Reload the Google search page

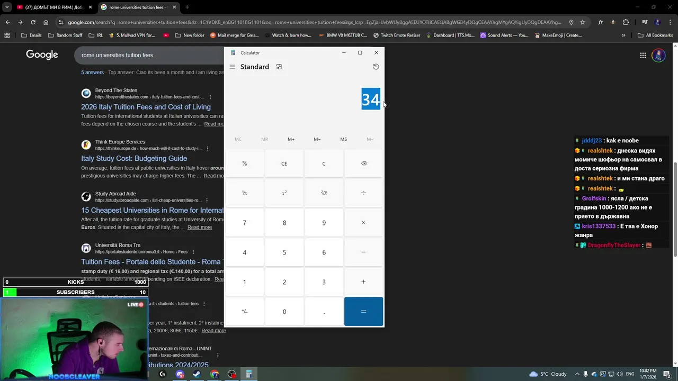33,22
